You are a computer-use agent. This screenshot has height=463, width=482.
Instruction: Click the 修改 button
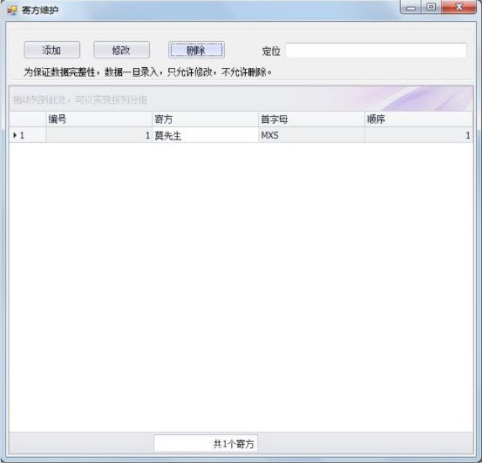pos(121,50)
